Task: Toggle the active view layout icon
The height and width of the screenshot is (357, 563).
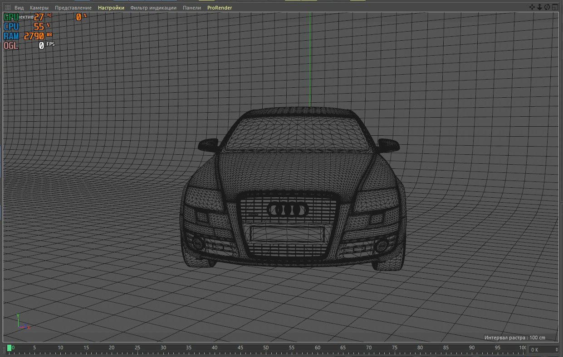Action: click(x=555, y=7)
